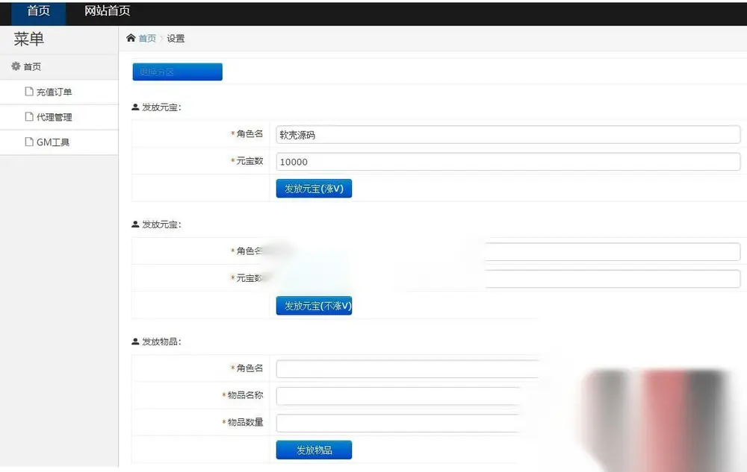The height and width of the screenshot is (472, 747).
Task: Click the page icon next to 代理管理
Action: tap(29, 116)
